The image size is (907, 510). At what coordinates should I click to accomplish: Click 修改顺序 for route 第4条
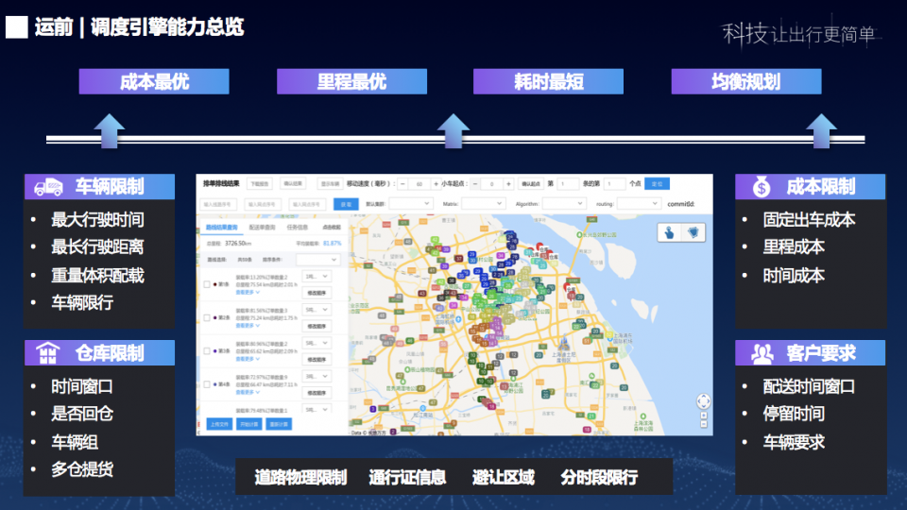click(x=317, y=393)
